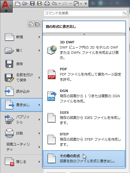The width and height of the screenshot is (130, 173).
Task: Choose the PDF export option
Action: (84, 74)
